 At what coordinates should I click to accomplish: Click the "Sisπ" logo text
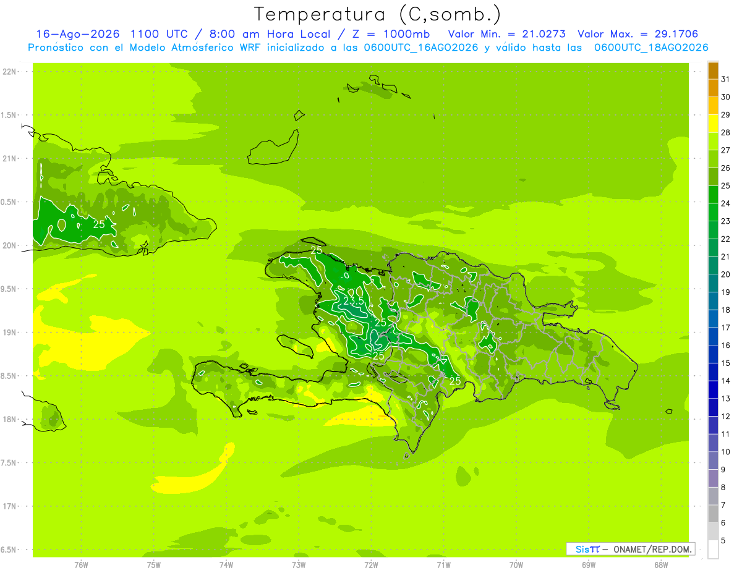point(587,549)
